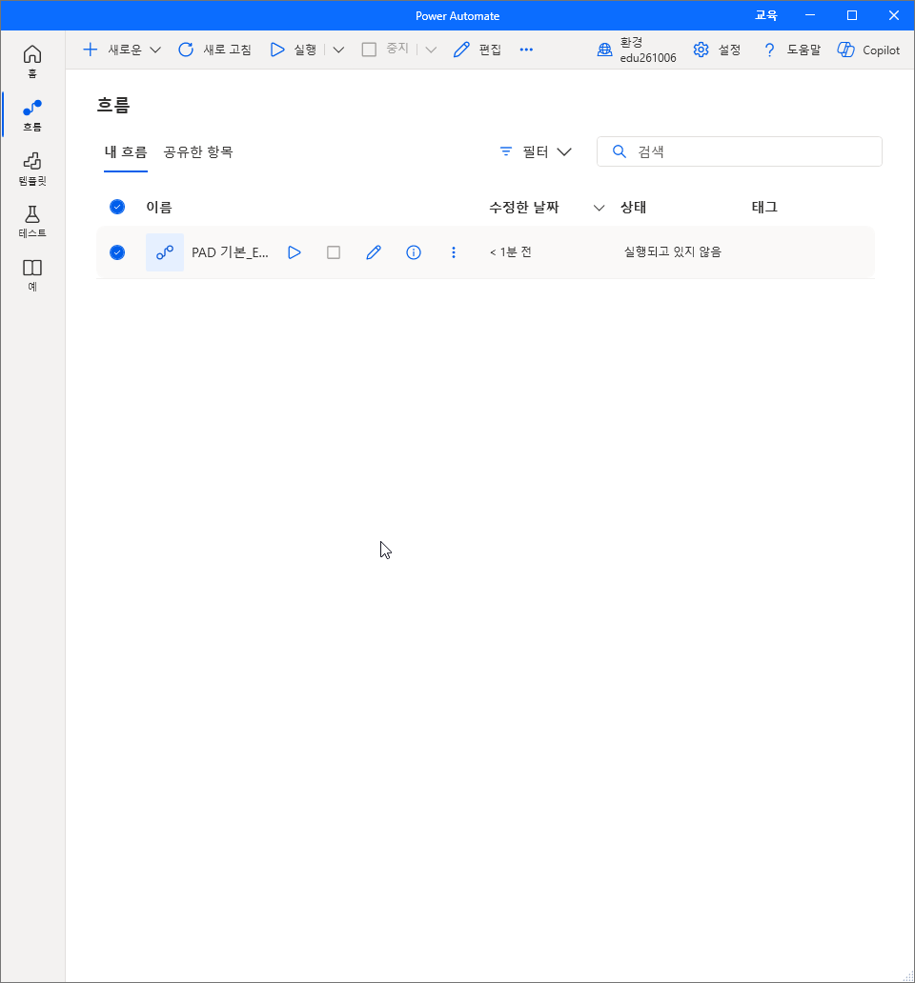Edit the PAD 기본_E... flow with pencil icon
The width and height of the screenshot is (915, 983).
[374, 252]
